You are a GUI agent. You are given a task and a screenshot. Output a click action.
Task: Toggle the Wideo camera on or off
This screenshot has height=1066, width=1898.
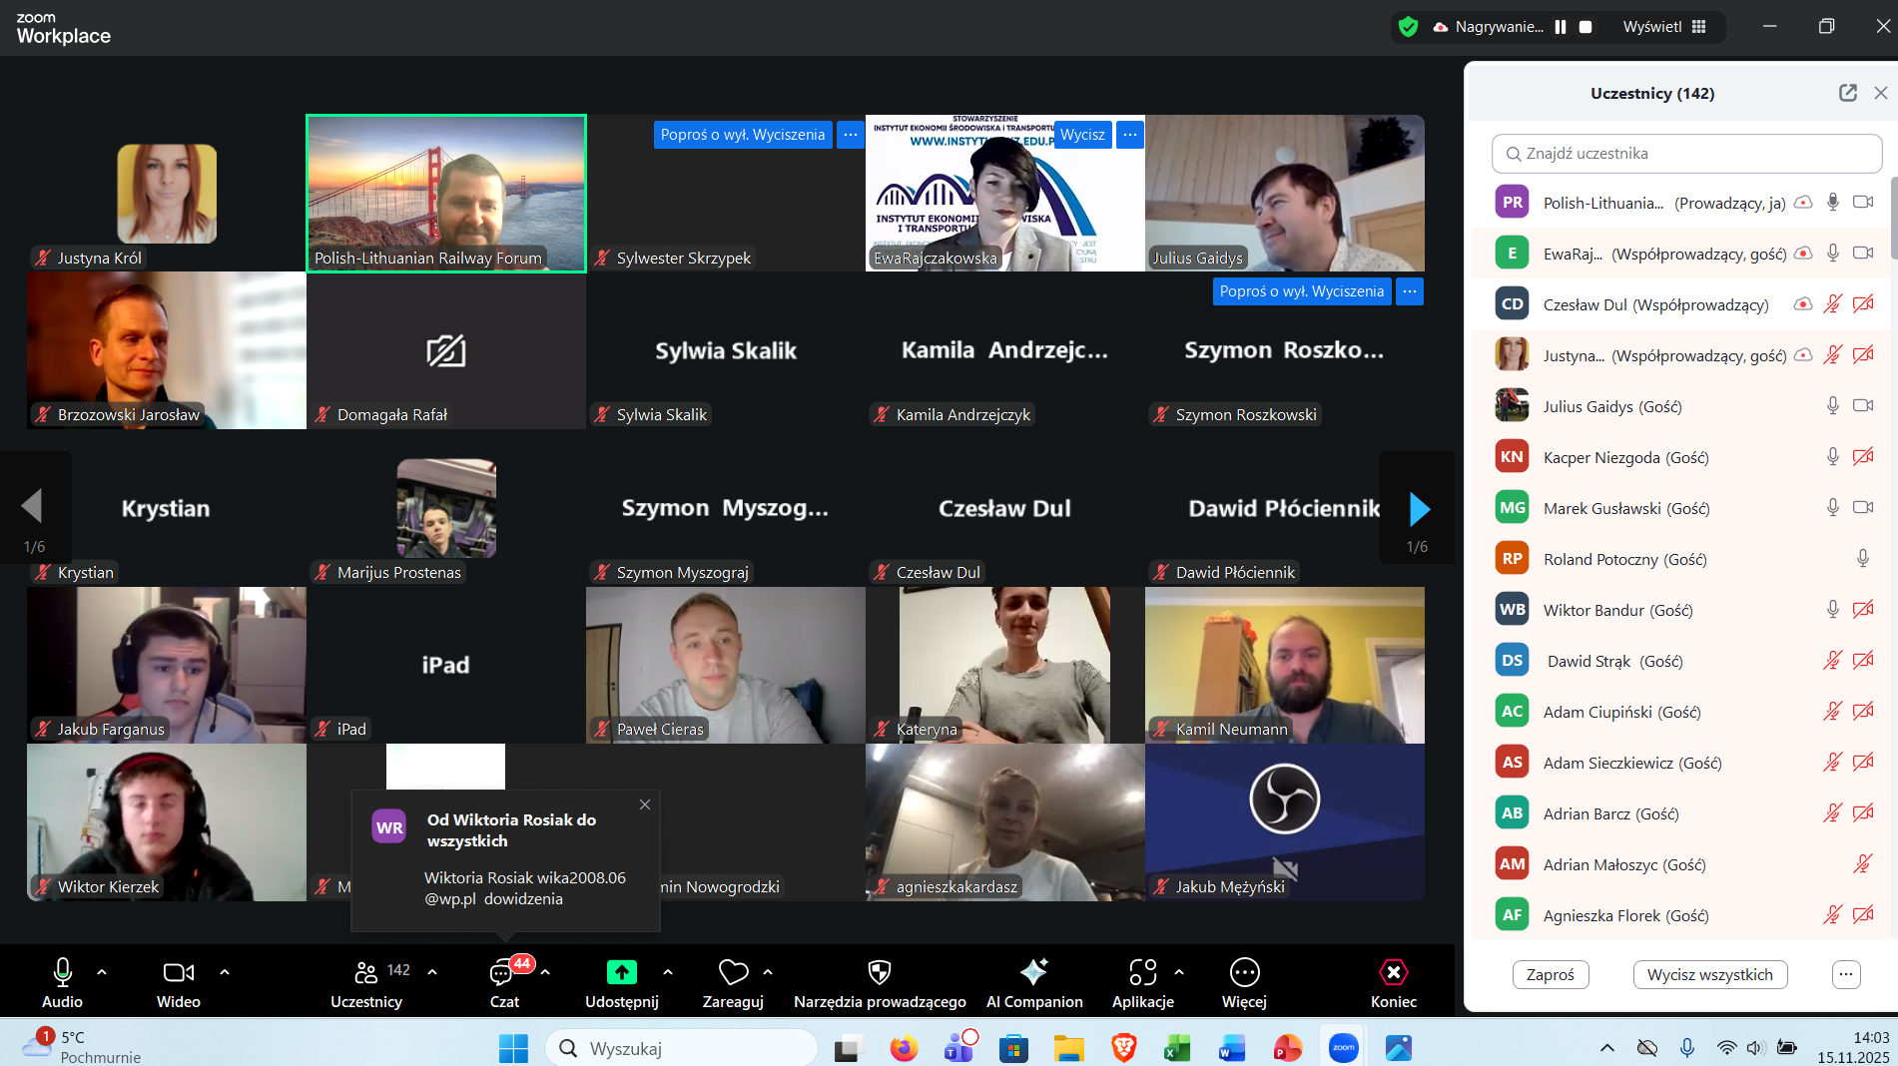click(x=178, y=972)
